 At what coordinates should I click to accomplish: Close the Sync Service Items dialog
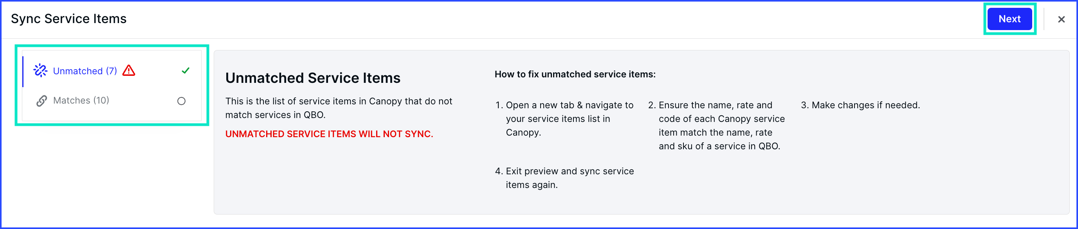[1061, 19]
